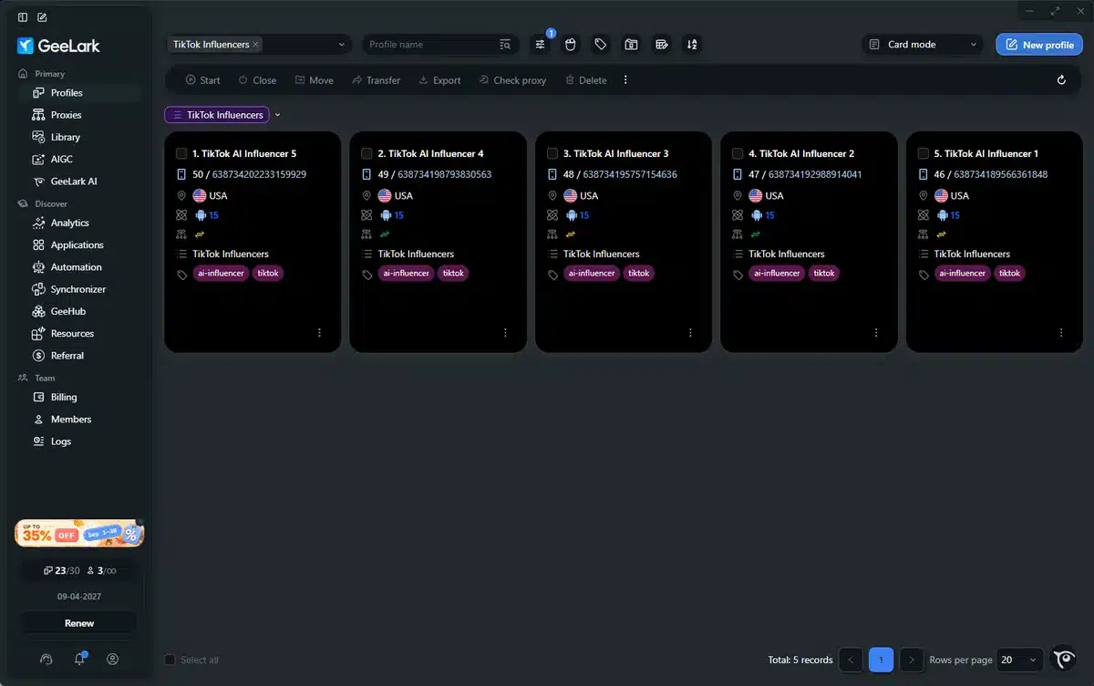
Task: Tick checkbox for TikTok AI Influencer 3
Action: click(x=552, y=153)
